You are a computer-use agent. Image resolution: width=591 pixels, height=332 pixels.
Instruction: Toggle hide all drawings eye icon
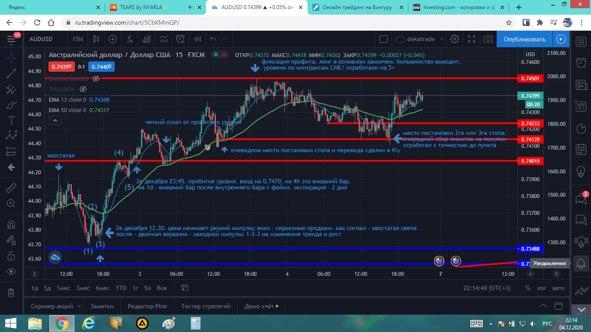click(x=11, y=271)
